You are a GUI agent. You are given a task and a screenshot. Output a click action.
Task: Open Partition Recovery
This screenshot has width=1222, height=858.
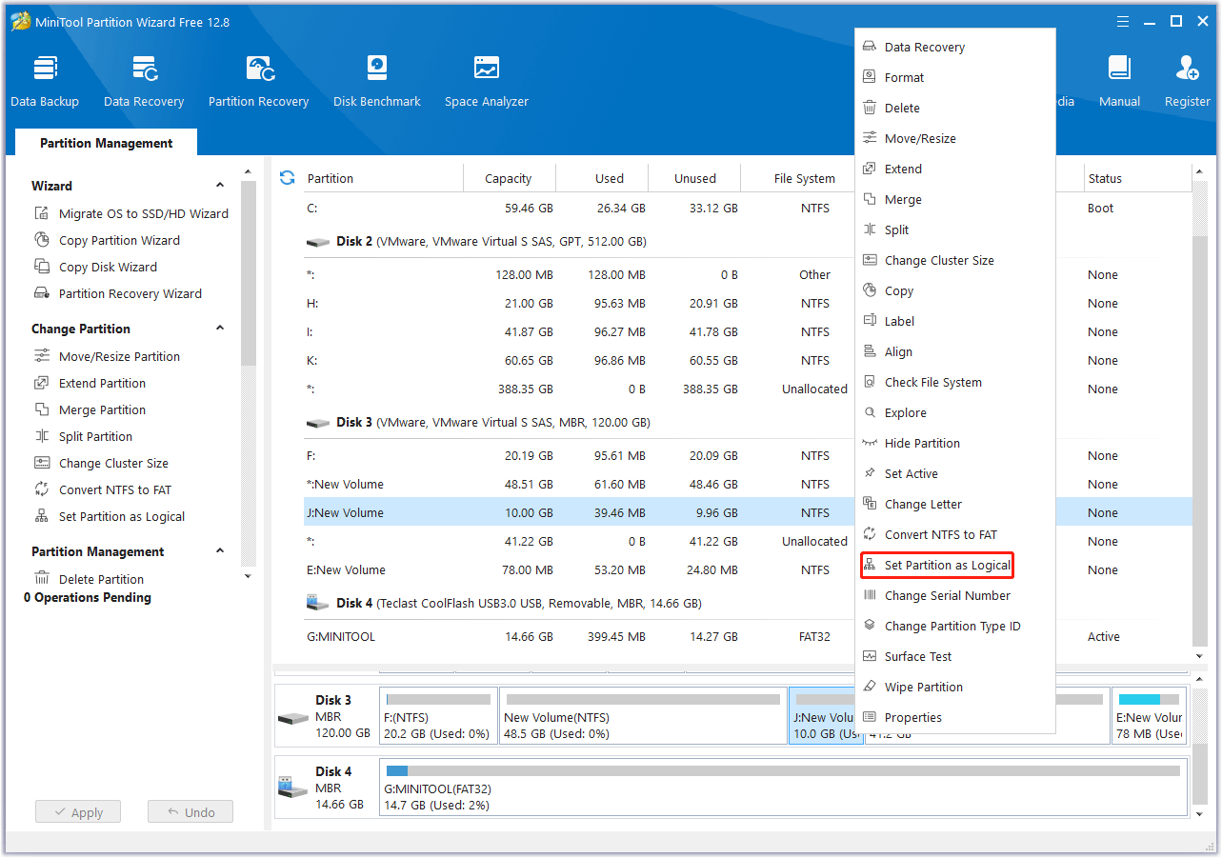click(x=258, y=78)
